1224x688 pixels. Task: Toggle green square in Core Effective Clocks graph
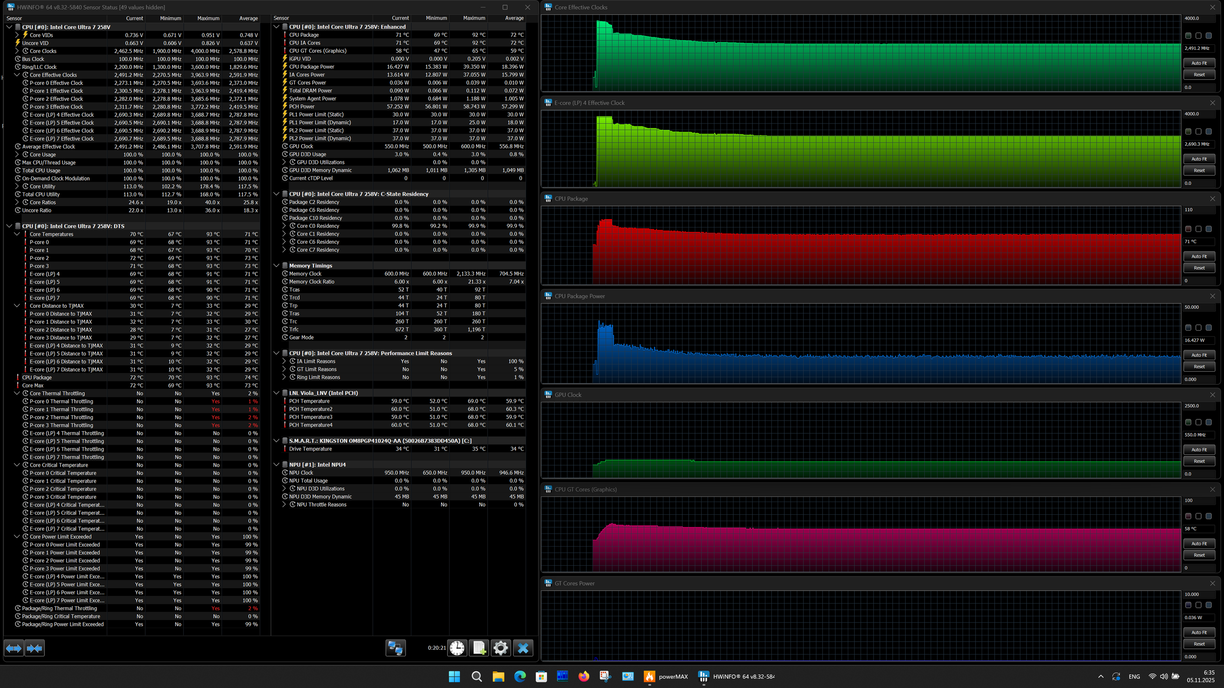(x=1188, y=35)
